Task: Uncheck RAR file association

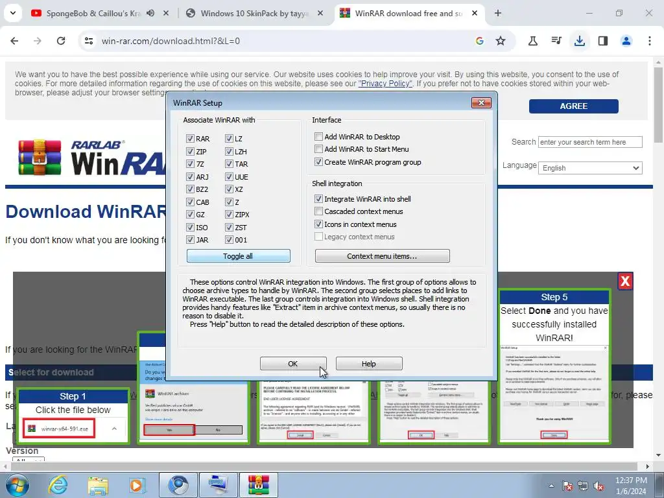Action: 190,139
